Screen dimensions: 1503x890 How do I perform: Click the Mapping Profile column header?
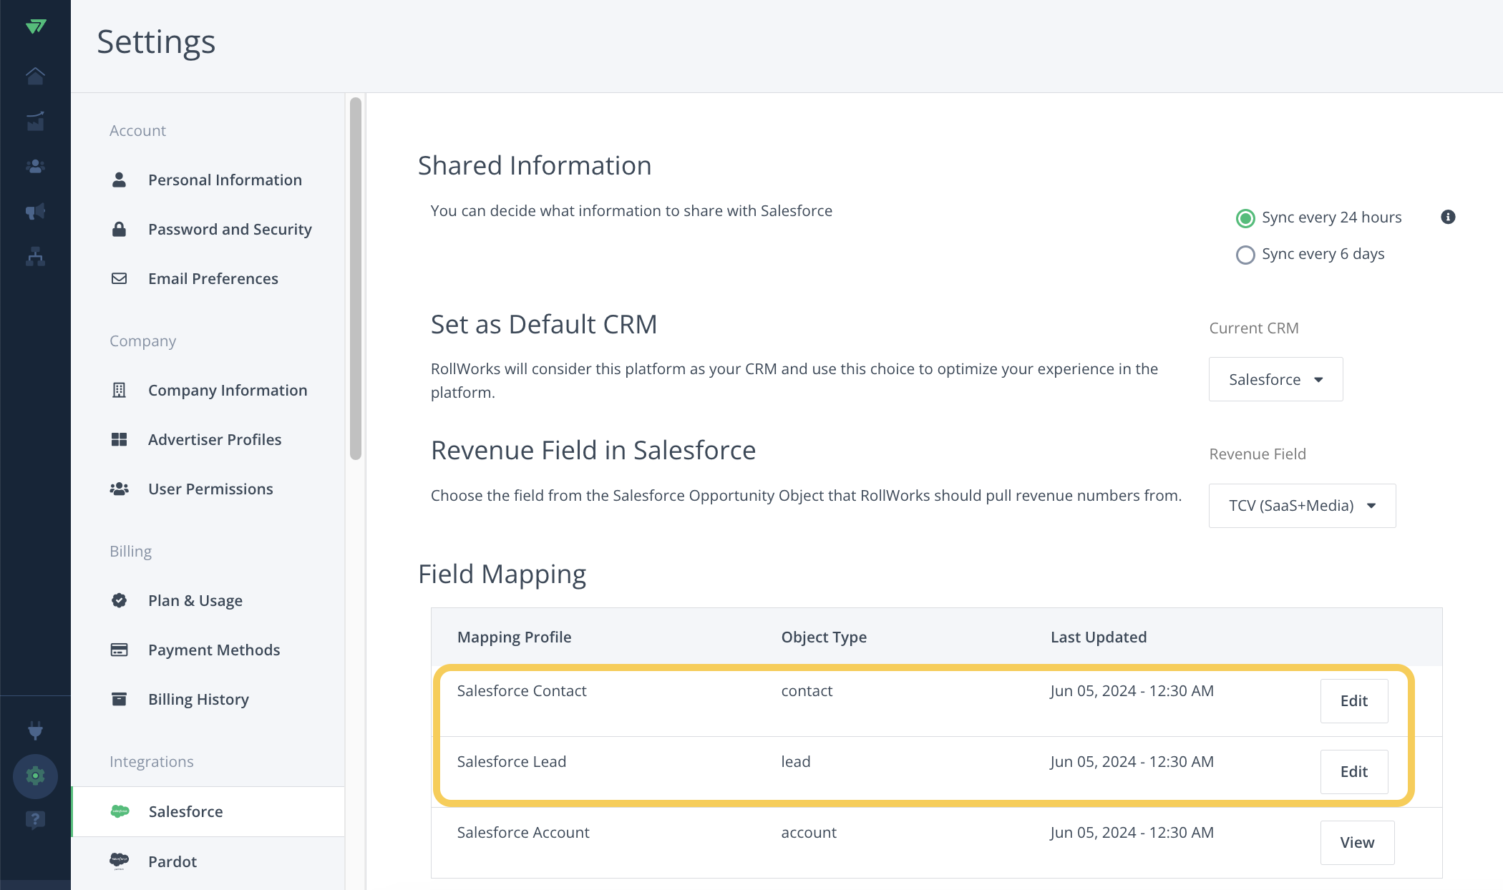click(x=514, y=637)
